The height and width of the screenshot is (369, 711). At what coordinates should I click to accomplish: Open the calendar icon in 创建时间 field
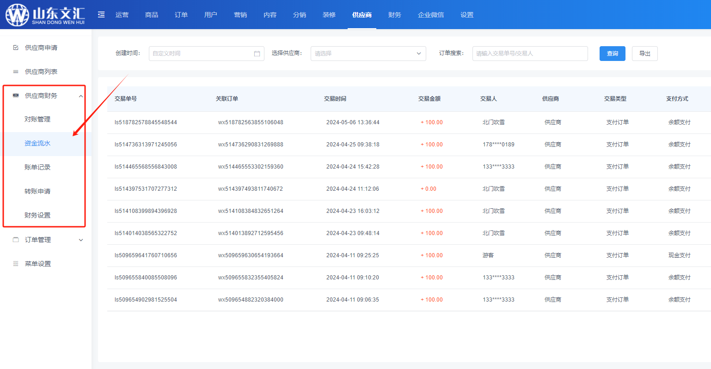click(257, 54)
